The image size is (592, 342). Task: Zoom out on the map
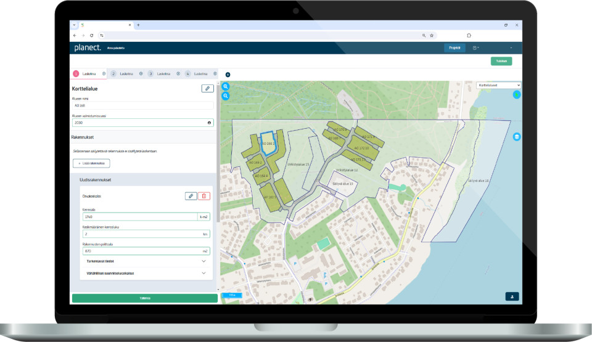(x=226, y=96)
